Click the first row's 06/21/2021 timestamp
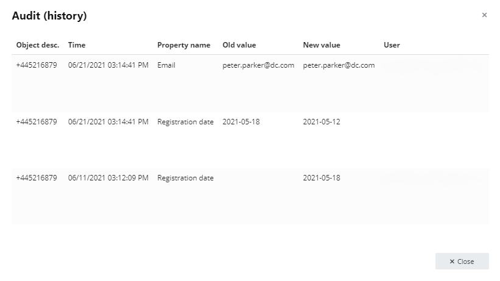Image resolution: width=500 pixels, height=281 pixels. tap(108, 65)
